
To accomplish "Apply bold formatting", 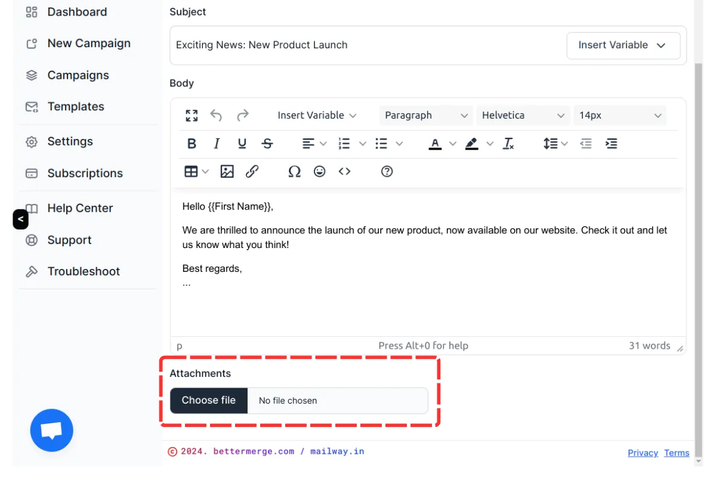I will point(191,143).
